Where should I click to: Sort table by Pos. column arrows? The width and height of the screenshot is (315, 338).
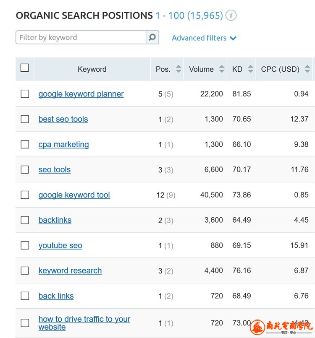[x=178, y=69]
